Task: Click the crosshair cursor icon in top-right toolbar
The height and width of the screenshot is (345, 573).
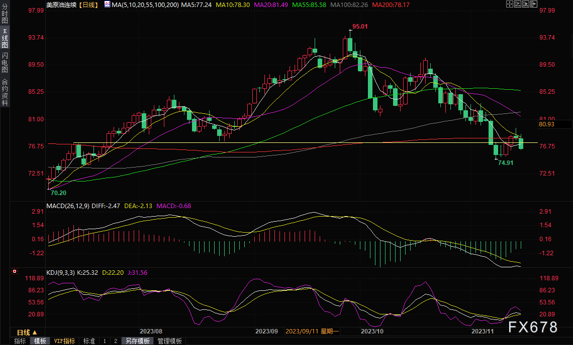Action: [x=509, y=4]
